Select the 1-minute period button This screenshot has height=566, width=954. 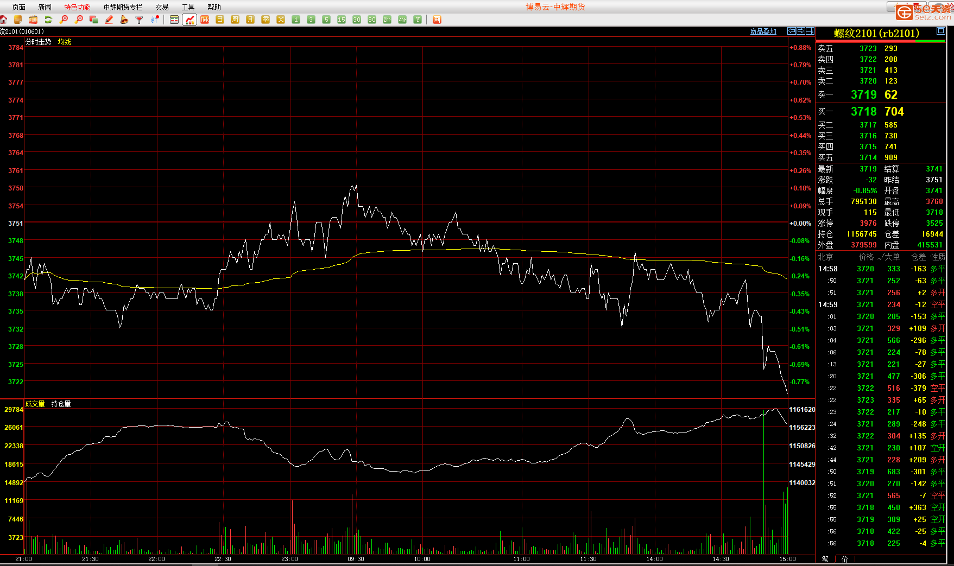(296, 20)
